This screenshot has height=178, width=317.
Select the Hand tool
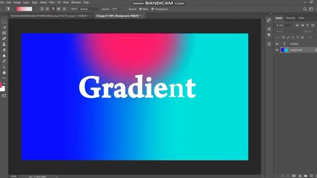4,73
